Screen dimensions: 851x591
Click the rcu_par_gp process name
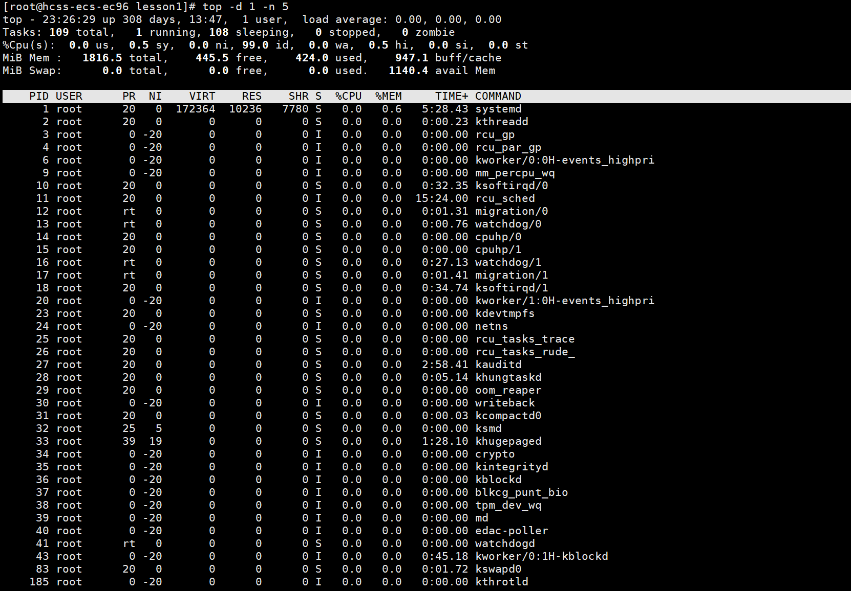coord(508,147)
